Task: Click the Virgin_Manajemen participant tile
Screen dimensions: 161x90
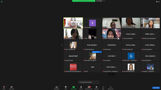Action: tap(92, 45)
